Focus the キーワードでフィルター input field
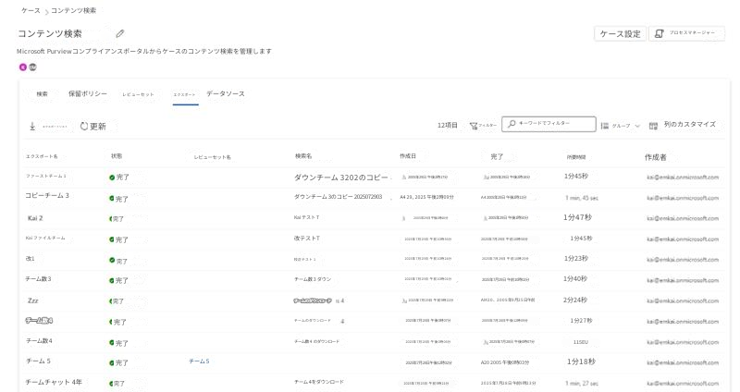Screen dimensions: 740x392 [549, 124]
